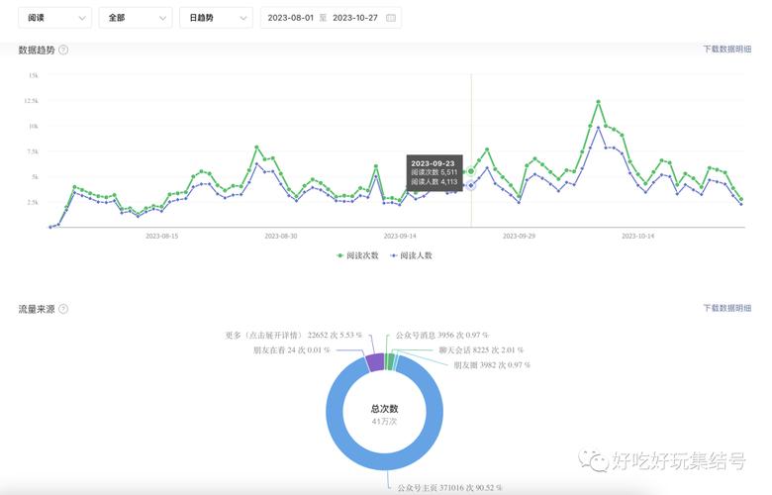Click calendar icon in date range field
The width and height of the screenshot is (772, 495).
391,18
